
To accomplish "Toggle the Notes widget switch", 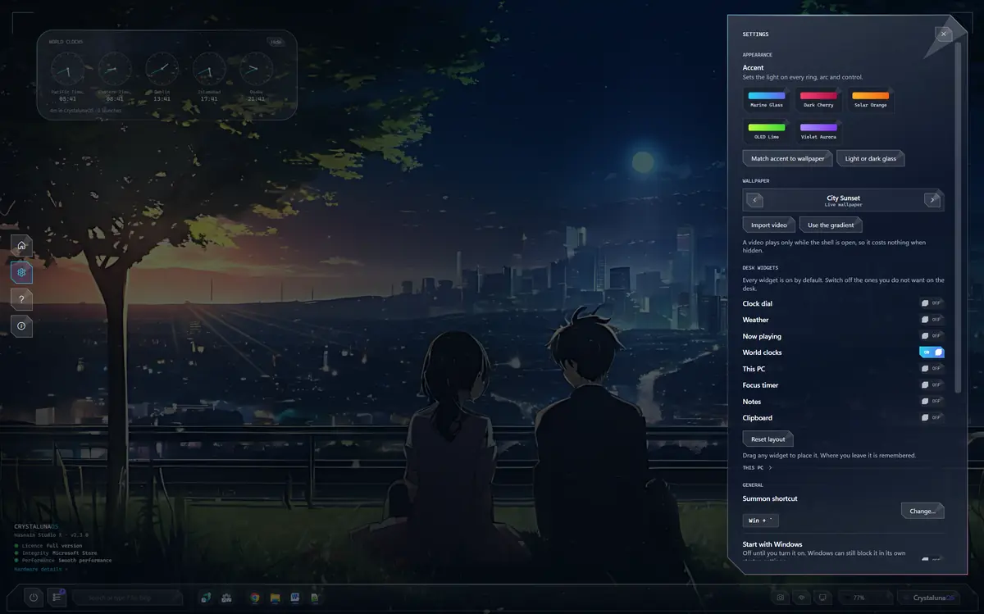I will click(932, 402).
